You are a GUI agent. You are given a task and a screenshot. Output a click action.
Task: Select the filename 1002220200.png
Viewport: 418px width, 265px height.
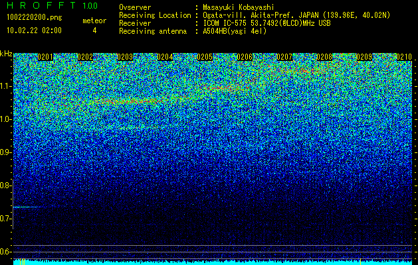34,17
